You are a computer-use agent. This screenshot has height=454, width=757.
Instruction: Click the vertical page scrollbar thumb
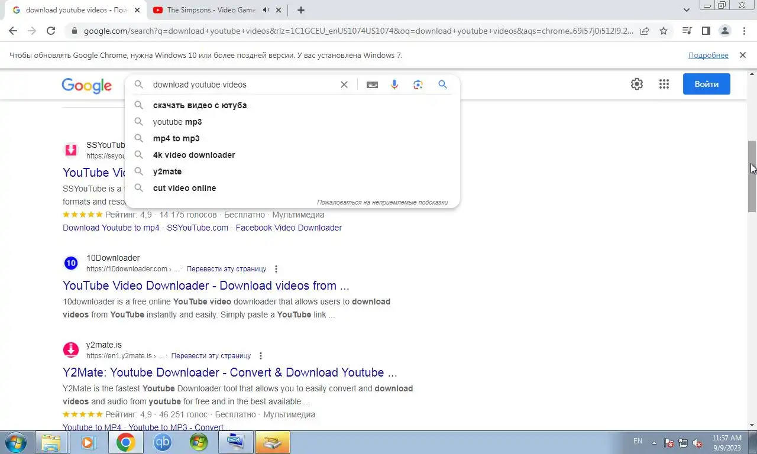tap(752, 176)
